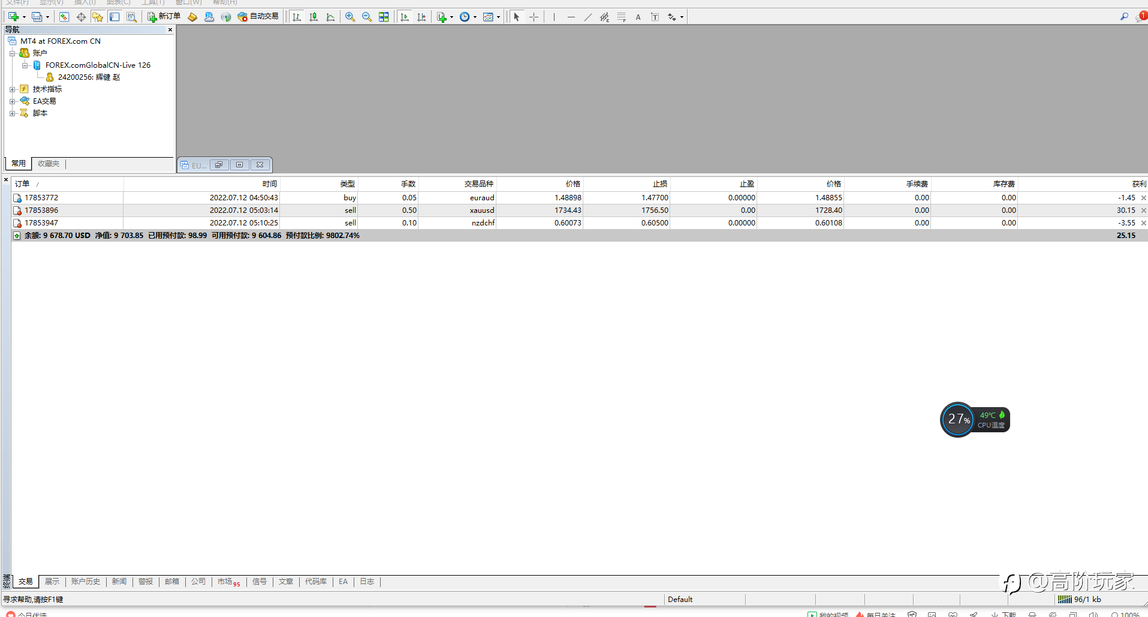Click the 96/1 kb connection status
Viewport: 1148px width, 617px height.
pyautogui.click(x=1080, y=599)
